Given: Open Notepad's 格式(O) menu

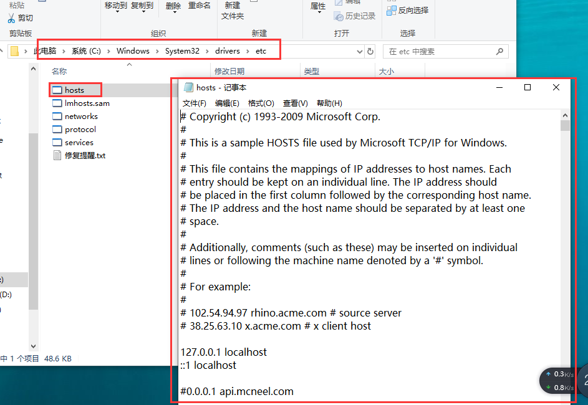Looking at the screenshot, I should [261, 103].
